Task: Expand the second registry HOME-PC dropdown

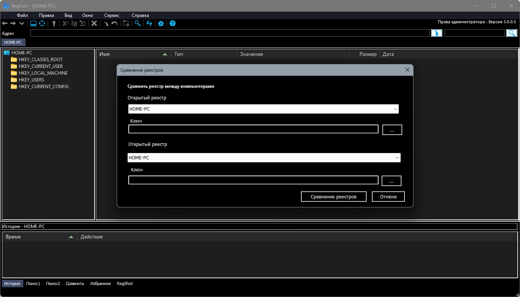Action: pyautogui.click(x=397, y=158)
